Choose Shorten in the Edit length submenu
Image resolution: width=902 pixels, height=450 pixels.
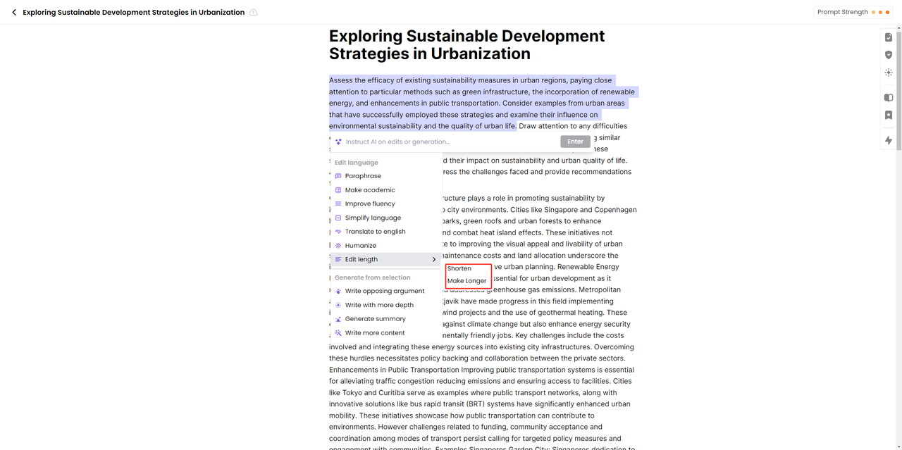tap(459, 268)
